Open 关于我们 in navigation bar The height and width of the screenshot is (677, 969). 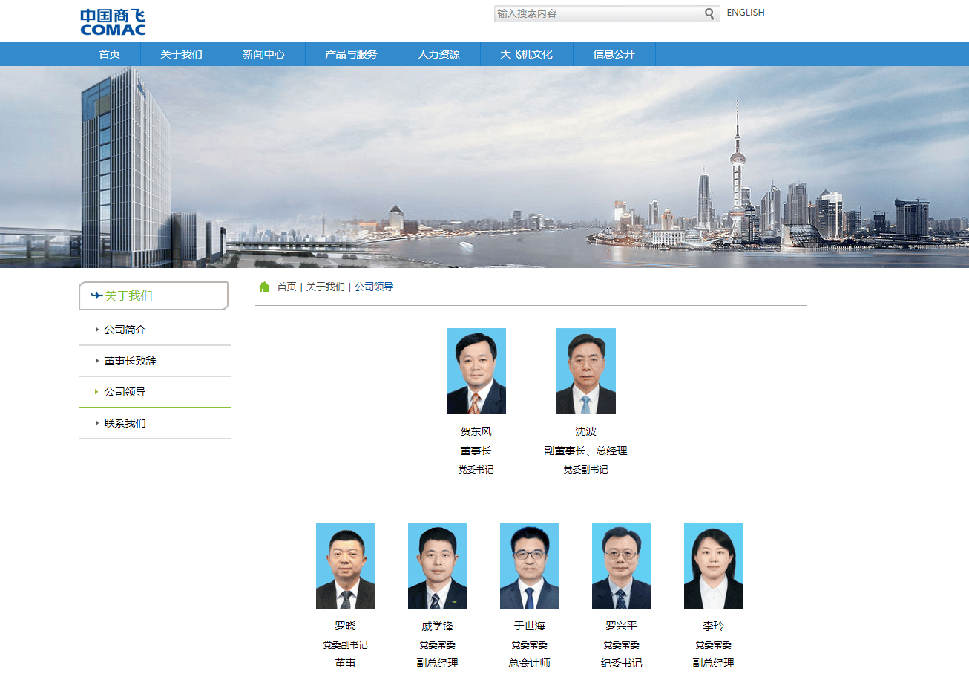click(181, 54)
